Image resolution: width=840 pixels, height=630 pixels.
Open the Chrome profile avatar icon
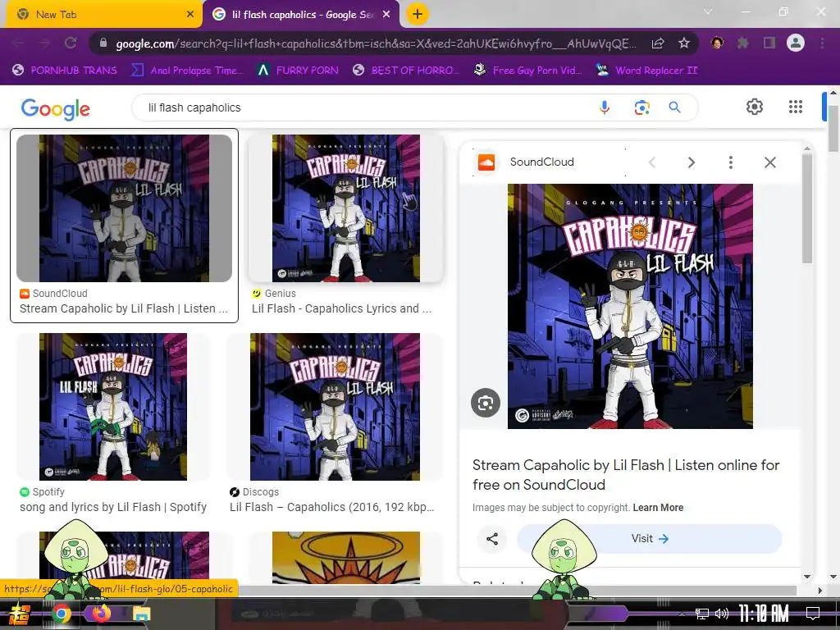pyautogui.click(x=796, y=43)
